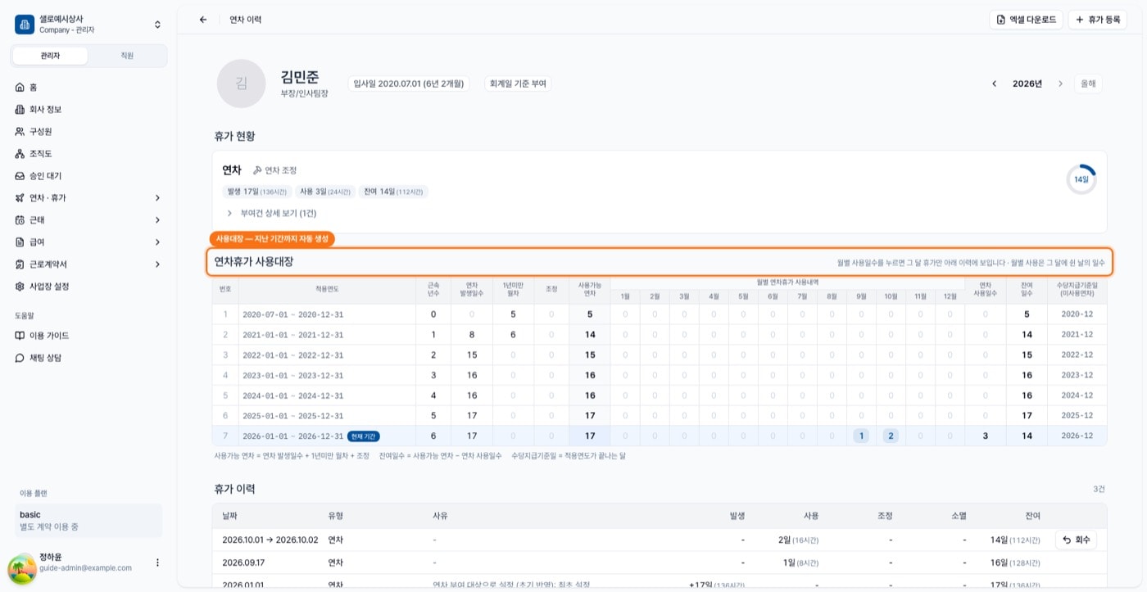This screenshot has height=592, width=1147.
Task: Click 회수 for the 2026.10.01 leave entry
Action: pyautogui.click(x=1076, y=540)
